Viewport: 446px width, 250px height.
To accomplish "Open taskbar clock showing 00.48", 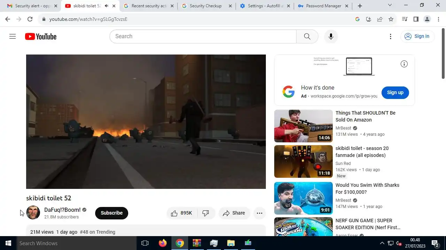I will tap(415, 243).
